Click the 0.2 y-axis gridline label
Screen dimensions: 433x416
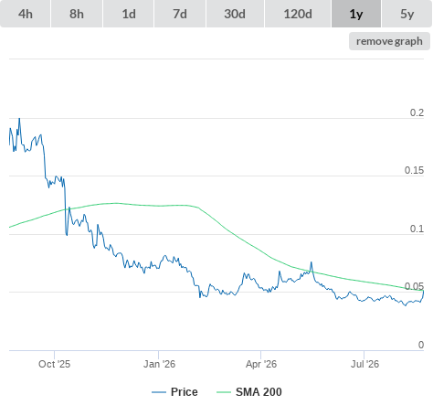417,112
